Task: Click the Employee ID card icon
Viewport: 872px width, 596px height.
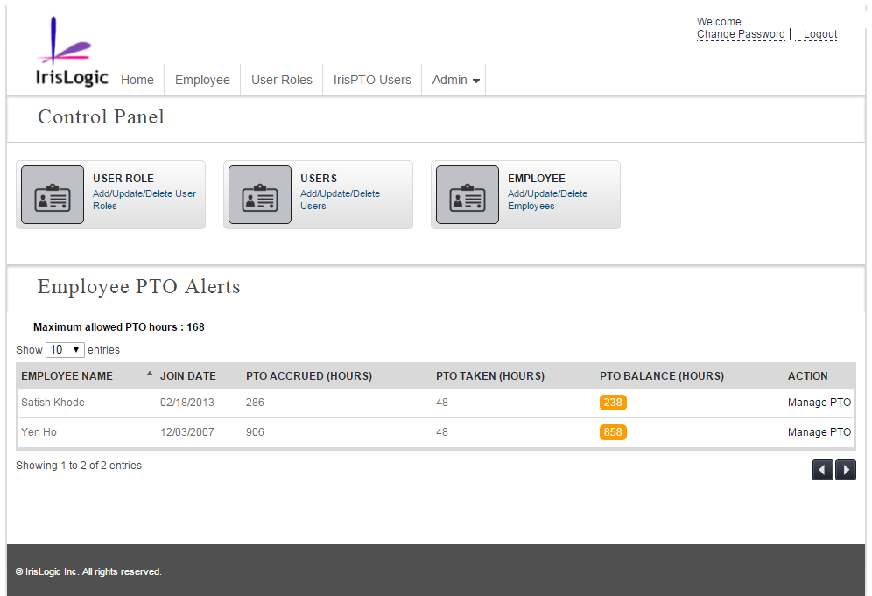Action: pyautogui.click(x=468, y=194)
